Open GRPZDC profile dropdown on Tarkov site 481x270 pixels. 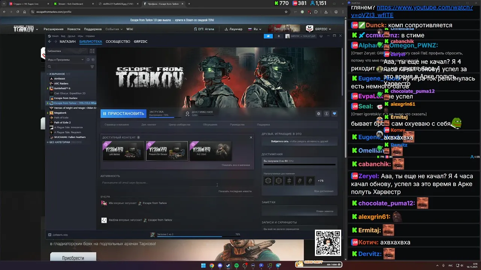tap(319, 29)
